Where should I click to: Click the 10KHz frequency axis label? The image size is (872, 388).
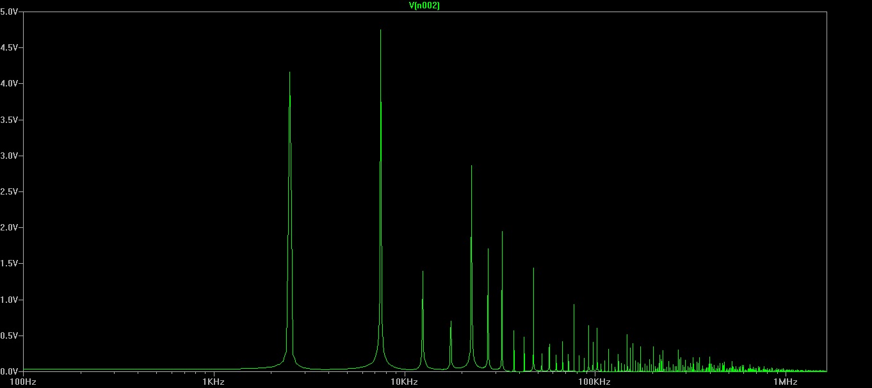[404, 382]
